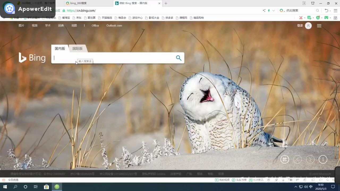340x191 pixels.
Task: Open the browser main menu icon
Action: click(x=335, y=11)
